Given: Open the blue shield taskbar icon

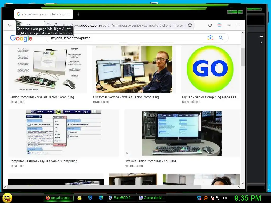Looking at the screenshot, I should (90, 198).
